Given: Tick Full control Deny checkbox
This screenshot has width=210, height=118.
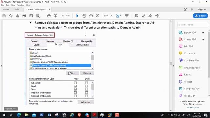Looking at the screenshot, I should tap(87, 83).
